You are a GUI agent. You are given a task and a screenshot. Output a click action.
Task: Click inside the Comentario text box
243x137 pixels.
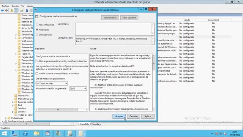(113, 29)
